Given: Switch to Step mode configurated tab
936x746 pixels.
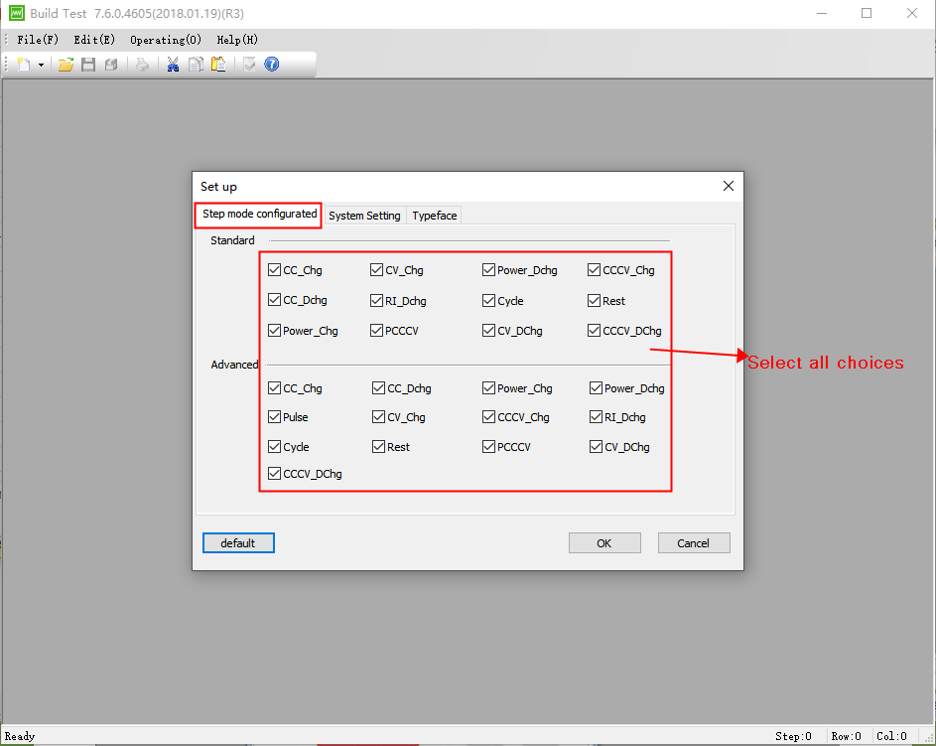Looking at the screenshot, I should [259, 215].
